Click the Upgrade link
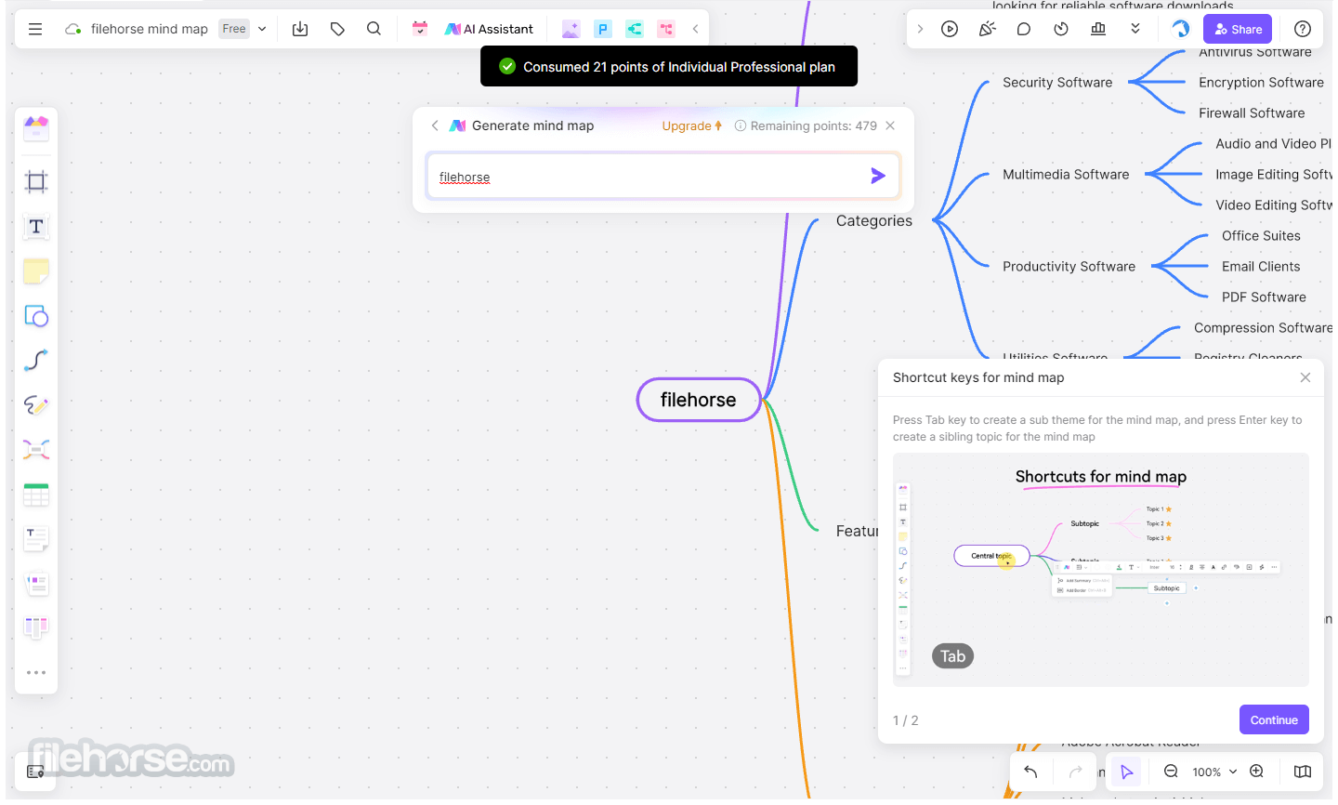The width and height of the screenshot is (1338, 805). pyautogui.click(x=691, y=125)
